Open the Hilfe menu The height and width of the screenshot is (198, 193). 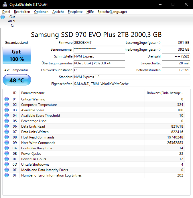coord(90,12)
